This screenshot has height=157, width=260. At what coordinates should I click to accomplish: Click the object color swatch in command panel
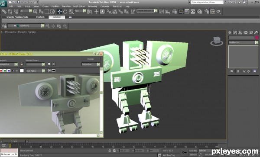click(x=257, y=38)
